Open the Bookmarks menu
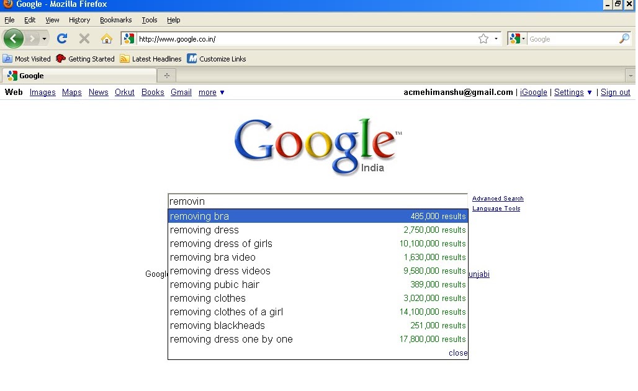 point(115,20)
